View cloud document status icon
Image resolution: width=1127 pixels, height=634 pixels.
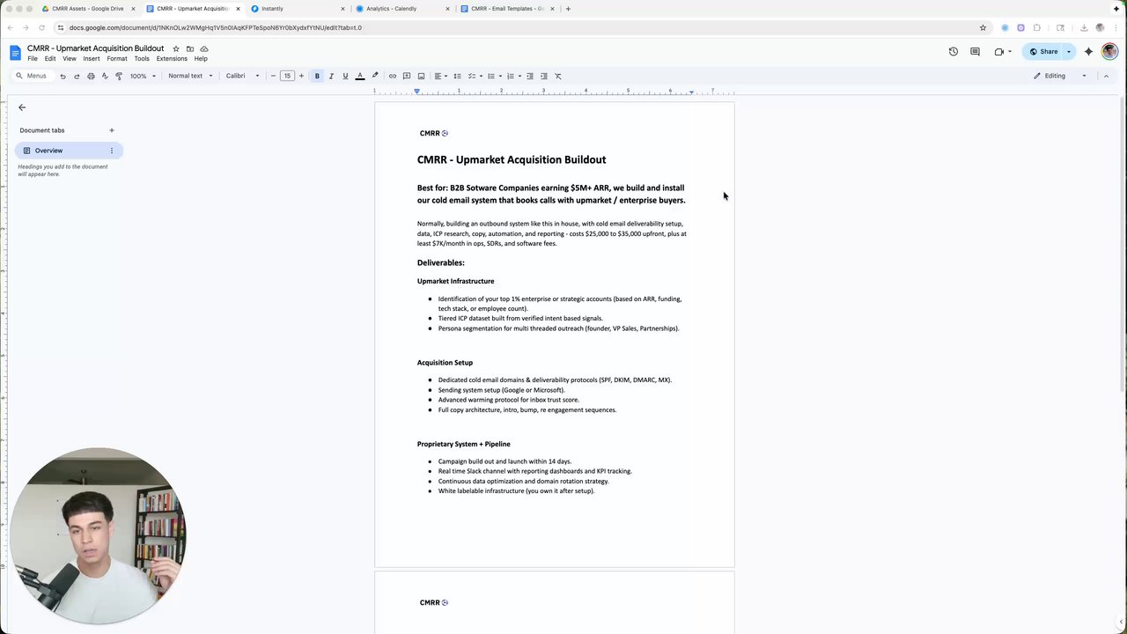click(x=204, y=48)
